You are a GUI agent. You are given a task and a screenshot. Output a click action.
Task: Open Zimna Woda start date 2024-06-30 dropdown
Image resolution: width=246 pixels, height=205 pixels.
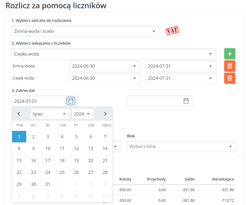105,66
